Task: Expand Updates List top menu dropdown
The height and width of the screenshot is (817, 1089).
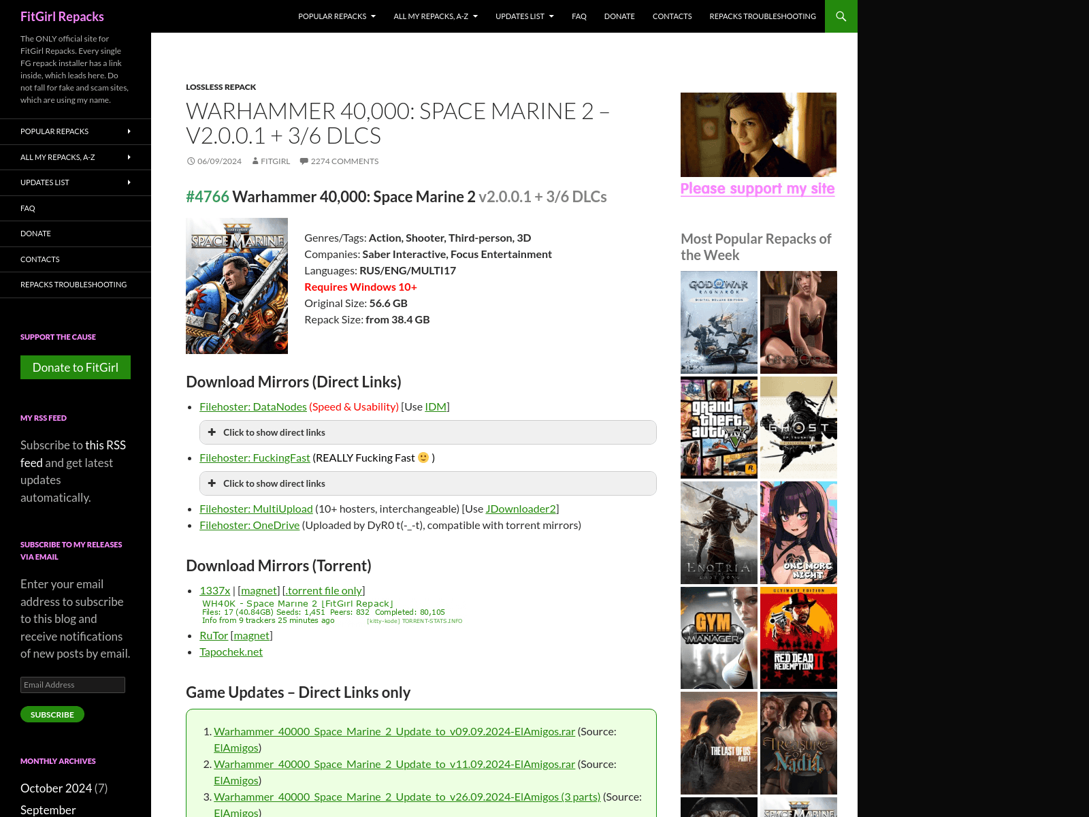Action: pyautogui.click(x=525, y=16)
